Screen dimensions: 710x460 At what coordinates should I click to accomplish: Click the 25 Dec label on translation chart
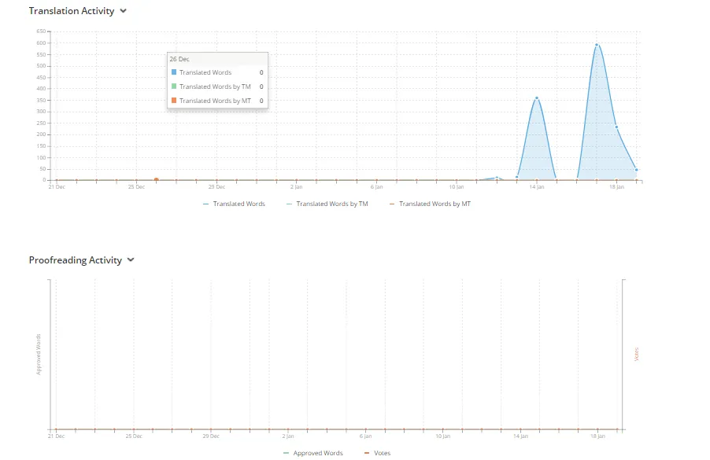136,187
